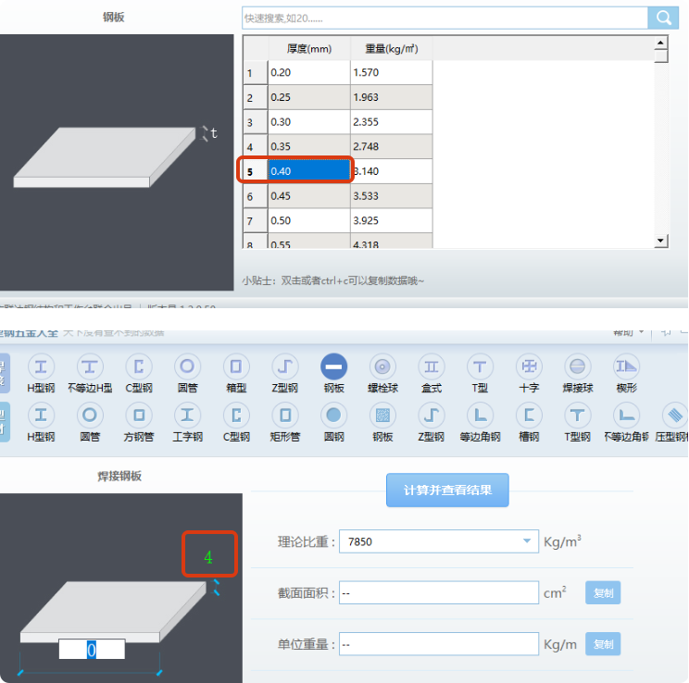
Task: Select the thickness cell 0.35
Action: click(x=309, y=146)
